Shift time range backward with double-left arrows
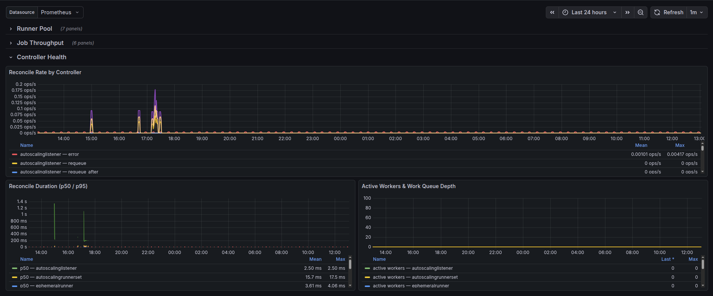 (x=552, y=12)
